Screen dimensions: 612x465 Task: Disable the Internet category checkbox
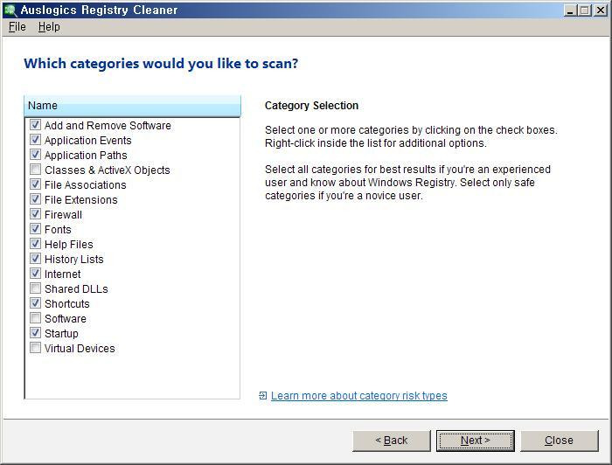(35, 273)
